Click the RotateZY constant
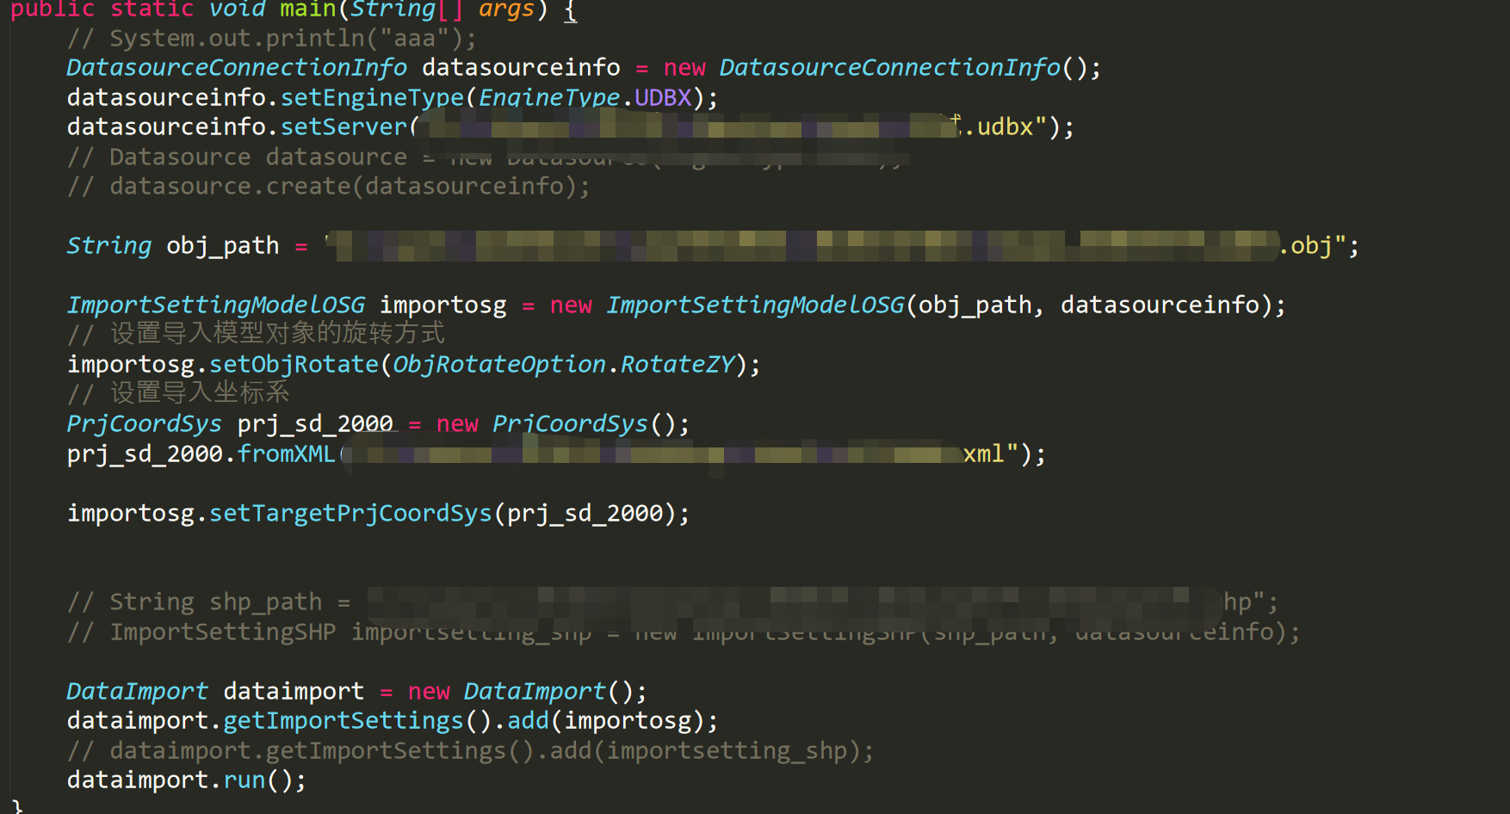This screenshot has width=1510, height=814. pos(678,365)
